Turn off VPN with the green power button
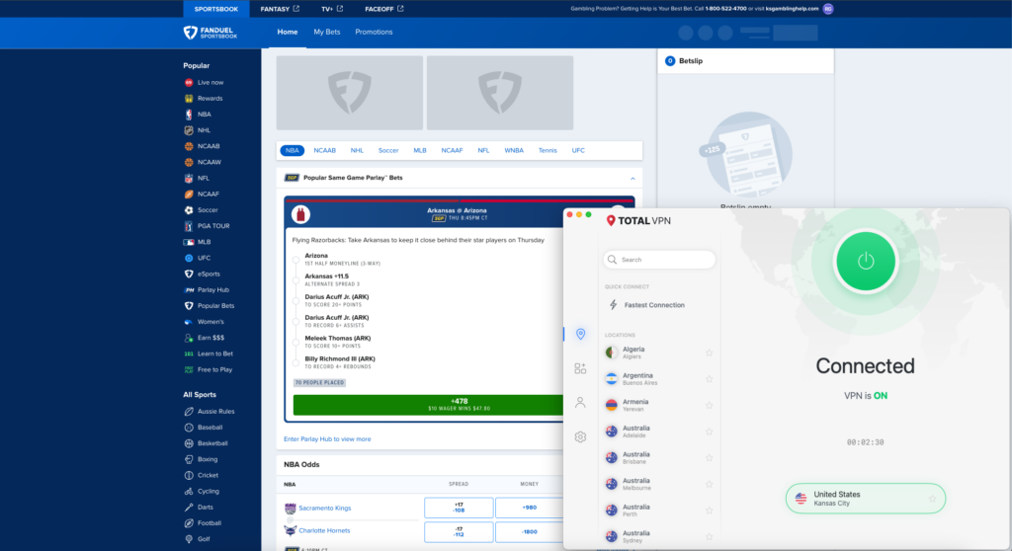 [865, 262]
